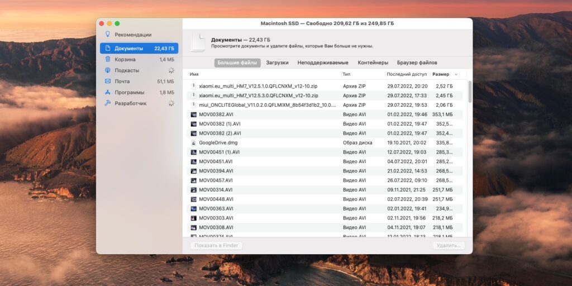
Task: Click the 218,2 МБ size value
Action: coord(442,218)
